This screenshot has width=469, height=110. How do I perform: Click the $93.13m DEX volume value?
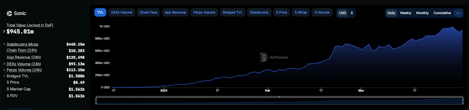pos(77,64)
